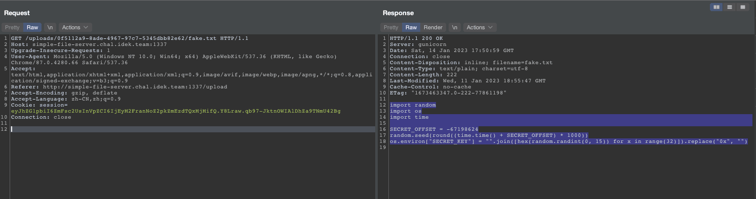756x199 pixels.
Task: Click SECRET_OFFSET = -67198624 line
Action: [x=434, y=129]
